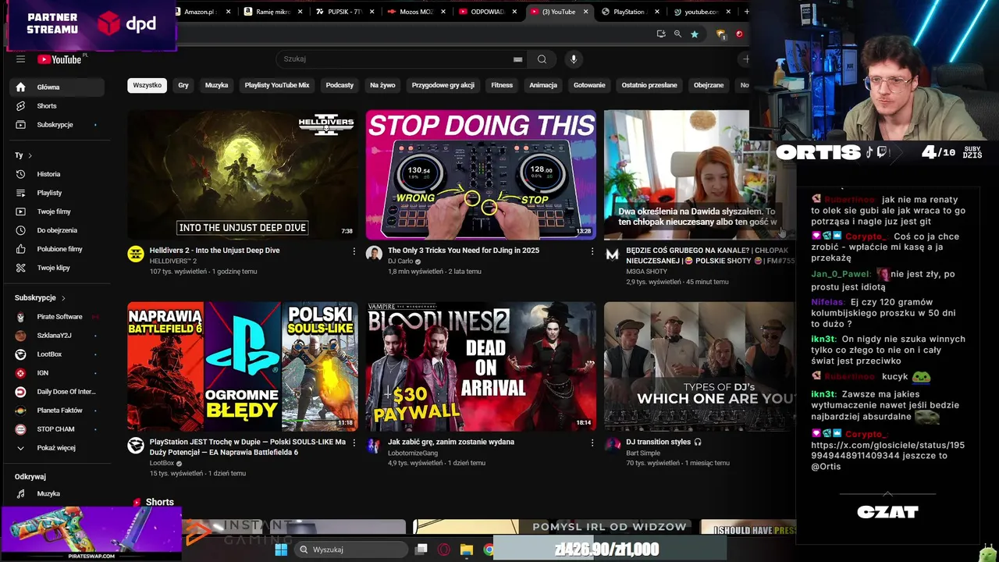Activate voice search microphone
999x562 pixels.
click(x=574, y=59)
